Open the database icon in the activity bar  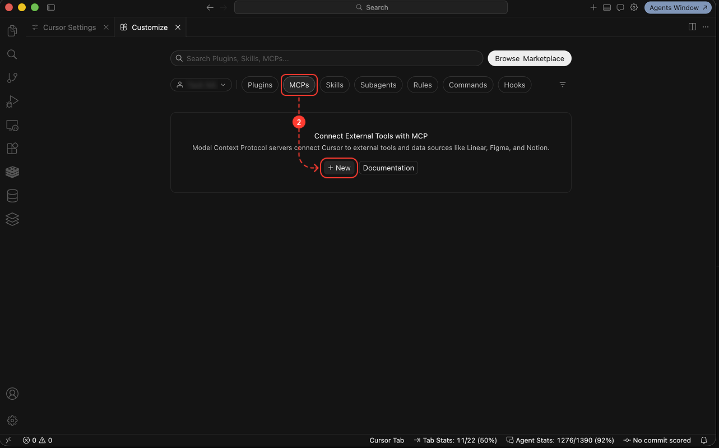[x=12, y=196]
